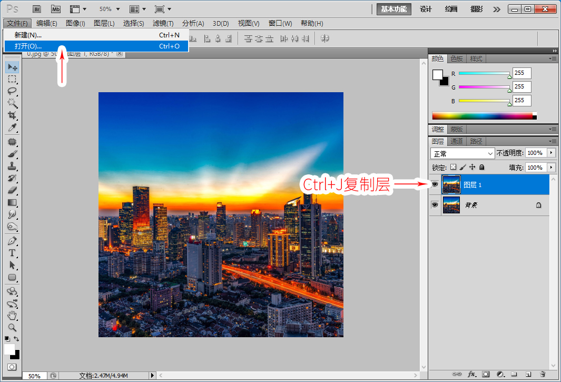
Task: Click the 基本功能 workspace button
Action: click(x=393, y=9)
